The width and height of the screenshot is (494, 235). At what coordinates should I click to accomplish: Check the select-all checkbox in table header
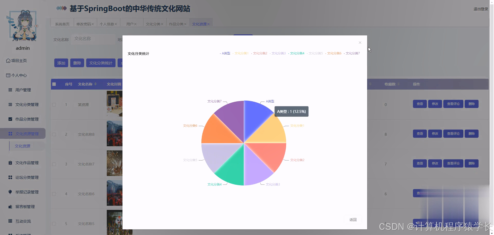(x=54, y=84)
